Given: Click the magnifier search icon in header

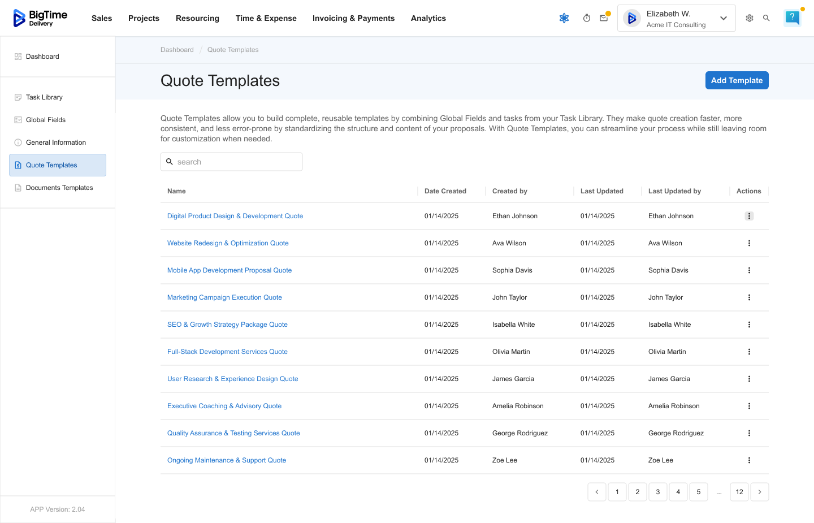Looking at the screenshot, I should [x=767, y=18].
